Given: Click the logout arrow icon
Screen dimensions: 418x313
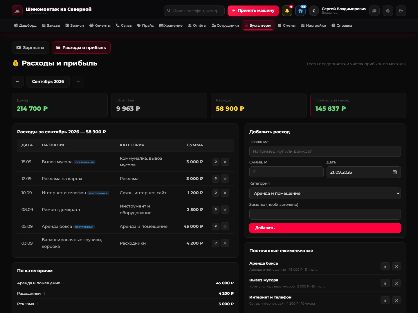Looking at the screenshot, I should coord(401,11).
